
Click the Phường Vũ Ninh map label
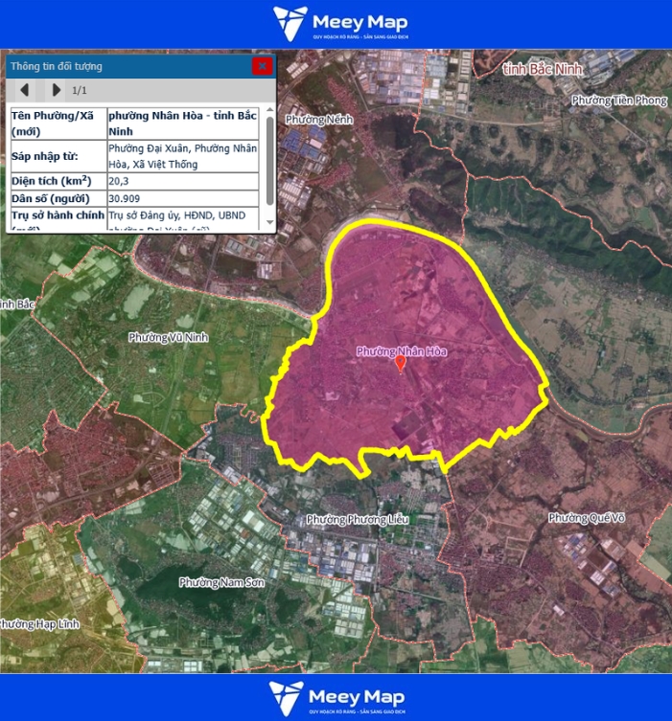[x=168, y=337]
